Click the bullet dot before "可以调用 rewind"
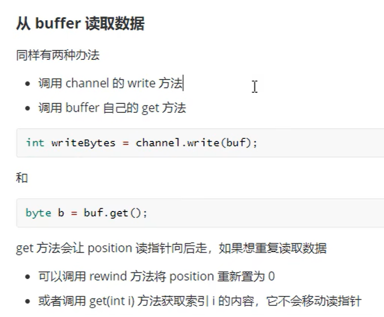Image resolution: width=384 pixels, height=317 pixels. (28, 277)
